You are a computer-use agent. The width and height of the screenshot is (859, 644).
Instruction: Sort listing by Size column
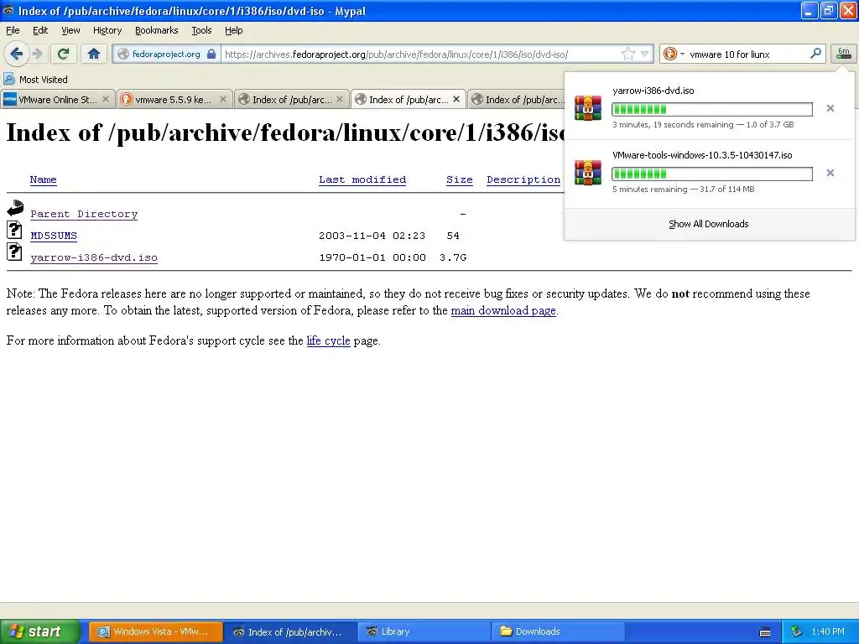pyautogui.click(x=460, y=179)
